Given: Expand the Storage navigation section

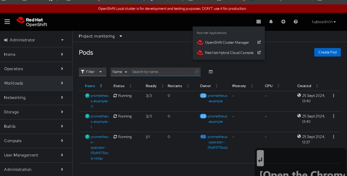Looking at the screenshot, I should 36,112.
